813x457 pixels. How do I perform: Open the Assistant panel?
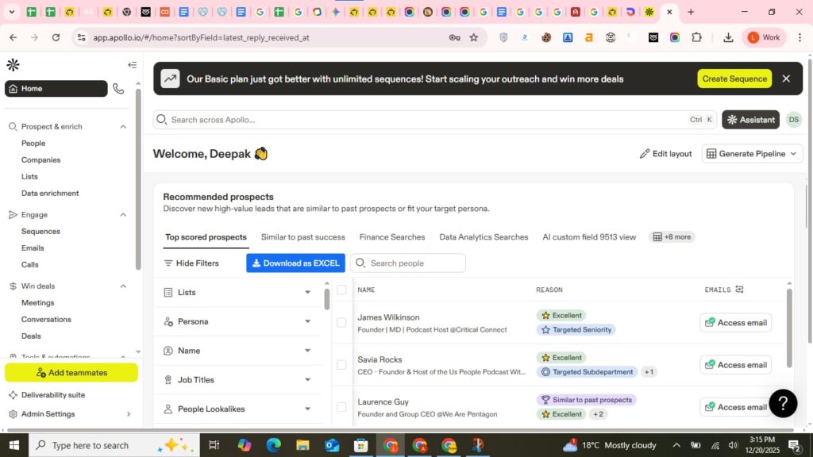click(x=749, y=119)
